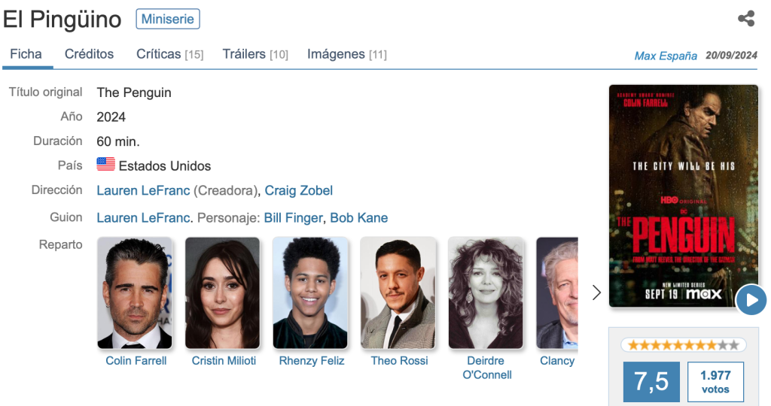The image size is (771, 406).
Task: Open the Max España link
Action: pyautogui.click(x=666, y=56)
